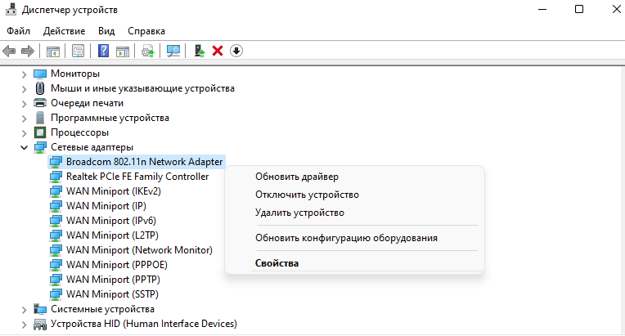Click the Сетевые адаптеры category icon
Viewport: 625px width, 336px height.
(x=40, y=147)
